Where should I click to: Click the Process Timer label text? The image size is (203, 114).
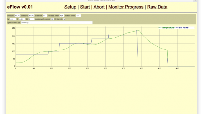[x=53, y=16]
